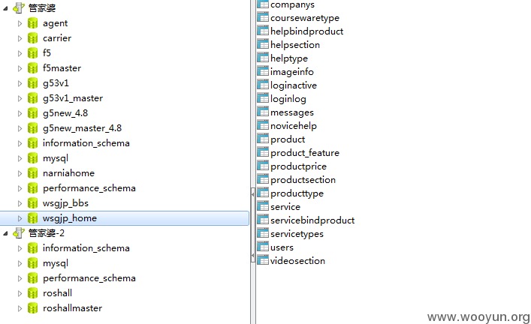531x324 pixels.
Task: Select mysql label under 管家婆
Action: pyautogui.click(x=56, y=158)
